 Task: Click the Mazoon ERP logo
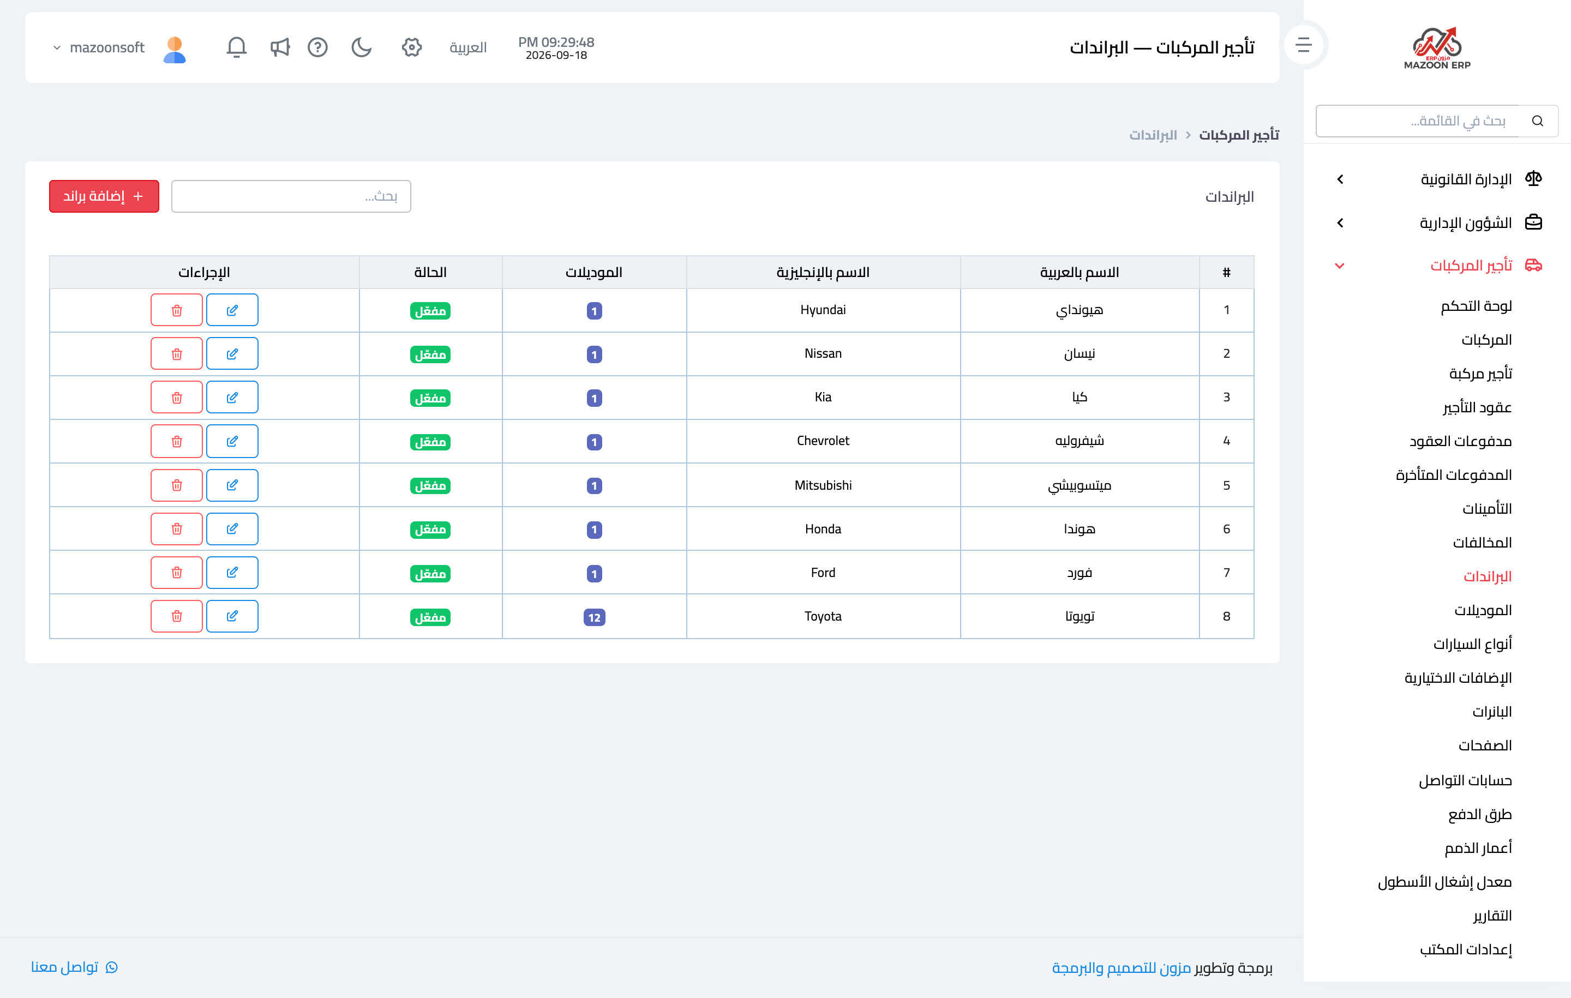point(1437,49)
